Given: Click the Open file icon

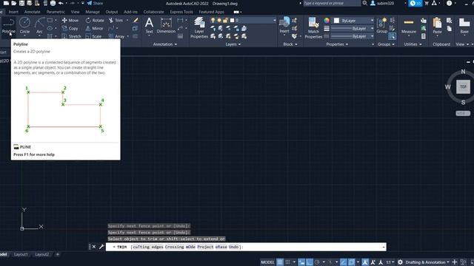Looking at the screenshot, I should 13,3.
